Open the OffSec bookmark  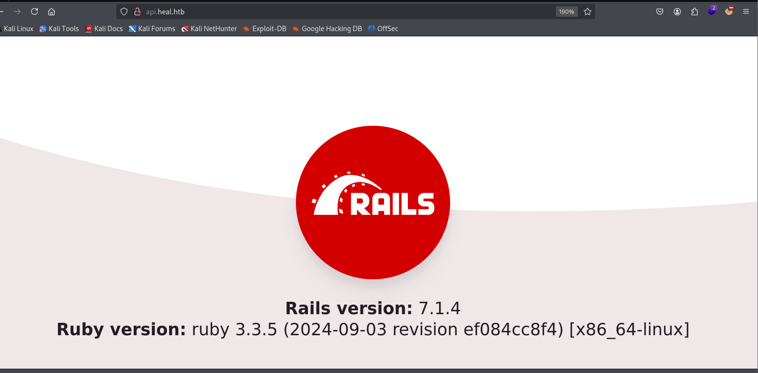click(383, 29)
